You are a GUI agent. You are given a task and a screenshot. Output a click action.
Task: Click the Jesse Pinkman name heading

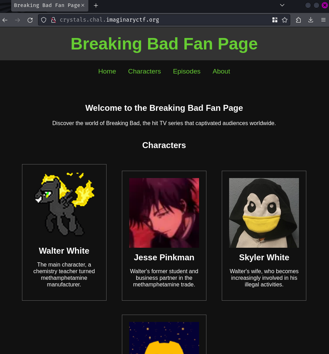(164, 257)
